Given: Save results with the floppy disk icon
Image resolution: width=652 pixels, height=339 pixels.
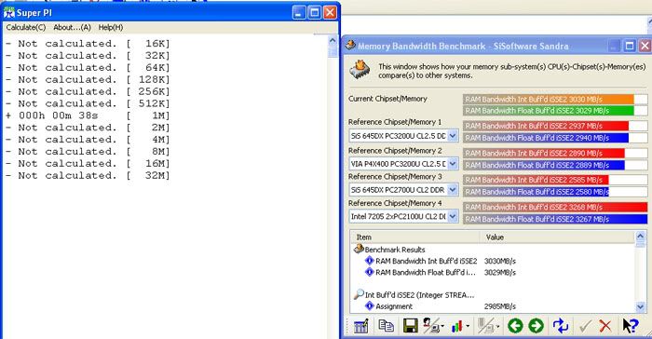Looking at the screenshot, I should coord(411,326).
